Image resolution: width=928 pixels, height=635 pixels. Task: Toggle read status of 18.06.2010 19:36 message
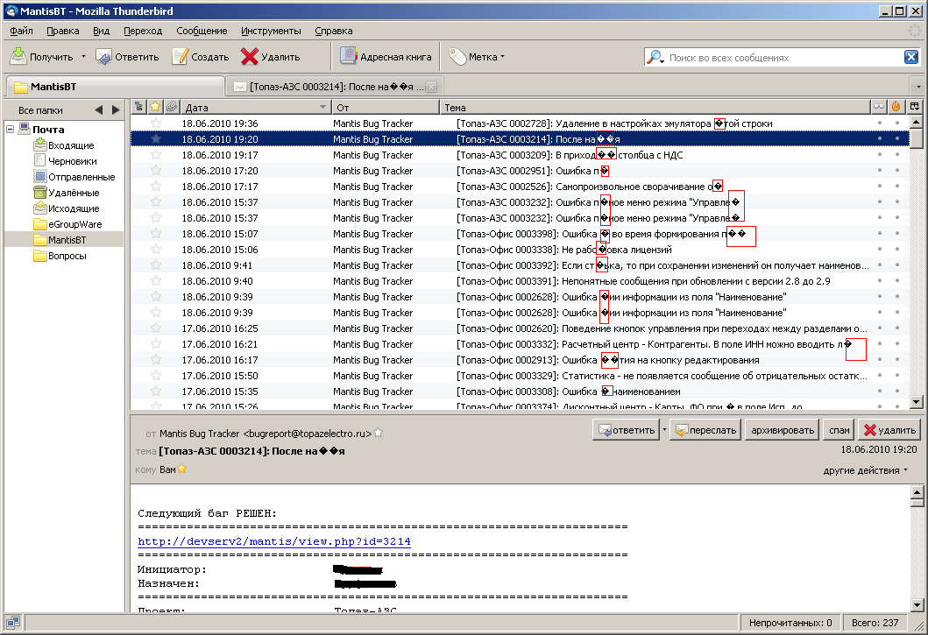pos(880,123)
